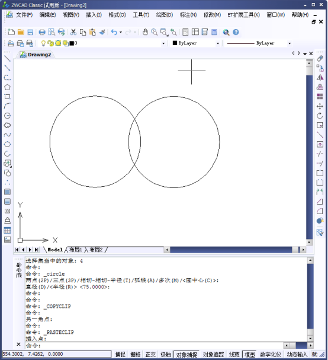Click the Mirror tool

coord(320,78)
